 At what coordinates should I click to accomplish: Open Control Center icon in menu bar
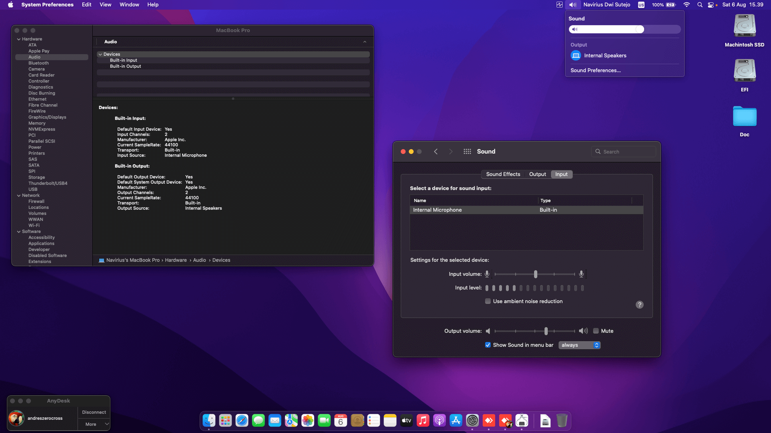[x=711, y=5]
